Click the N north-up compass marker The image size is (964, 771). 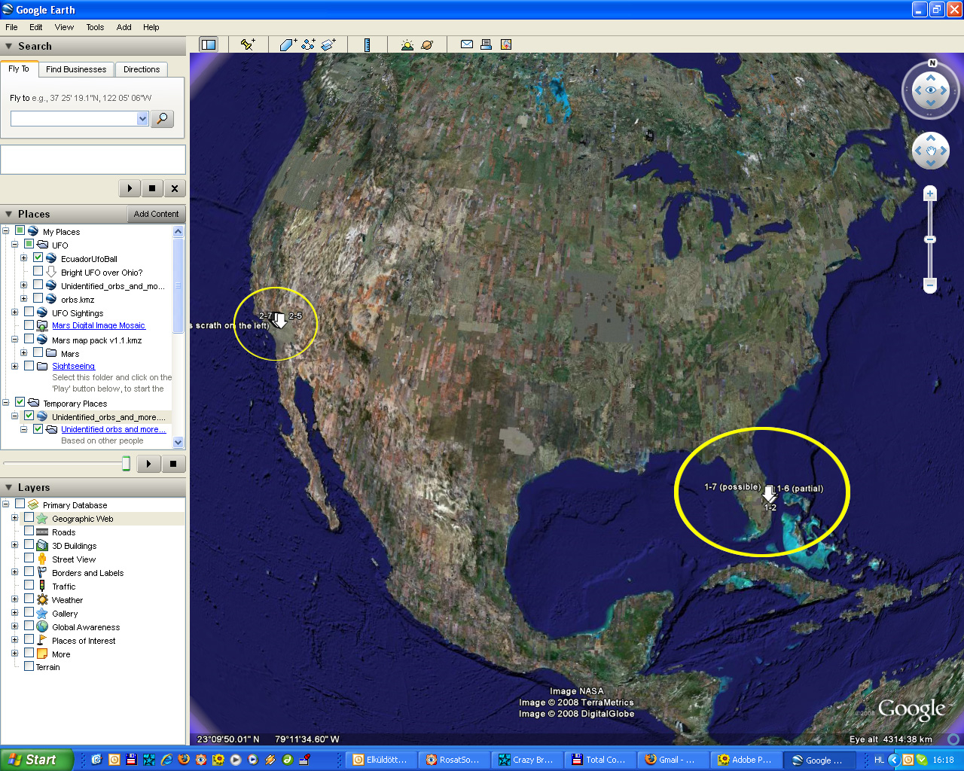[x=932, y=63]
